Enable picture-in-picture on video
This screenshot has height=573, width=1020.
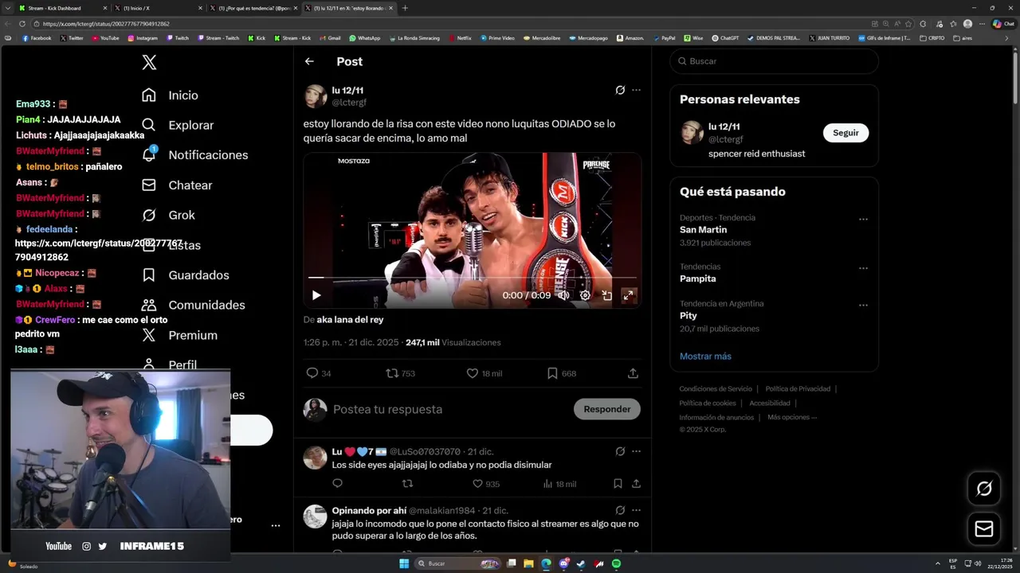pos(606,295)
